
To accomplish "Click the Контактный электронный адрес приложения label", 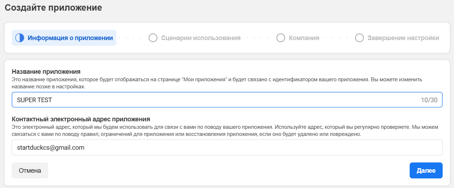I will 81,119.
